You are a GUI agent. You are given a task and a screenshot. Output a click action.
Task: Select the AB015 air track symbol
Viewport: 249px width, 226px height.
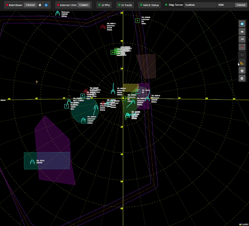click(147, 98)
